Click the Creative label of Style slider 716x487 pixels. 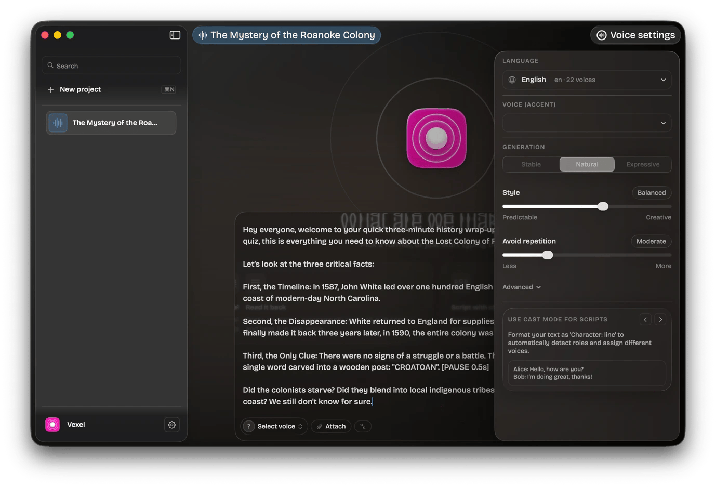coord(658,217)
